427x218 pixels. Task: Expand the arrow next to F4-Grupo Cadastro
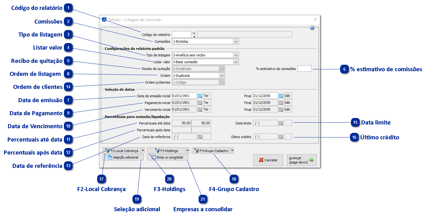(232, 150)
